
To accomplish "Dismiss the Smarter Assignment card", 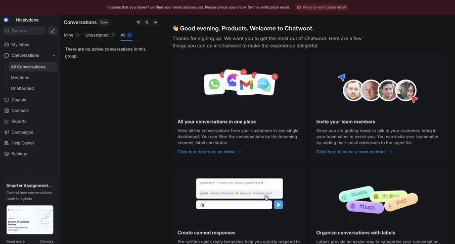I will click(x=47, y=241).
